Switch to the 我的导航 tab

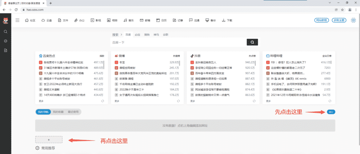click(x=43, y=112)
